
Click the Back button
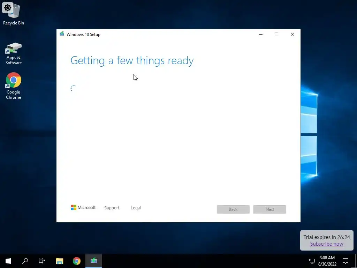pos(233,209)
